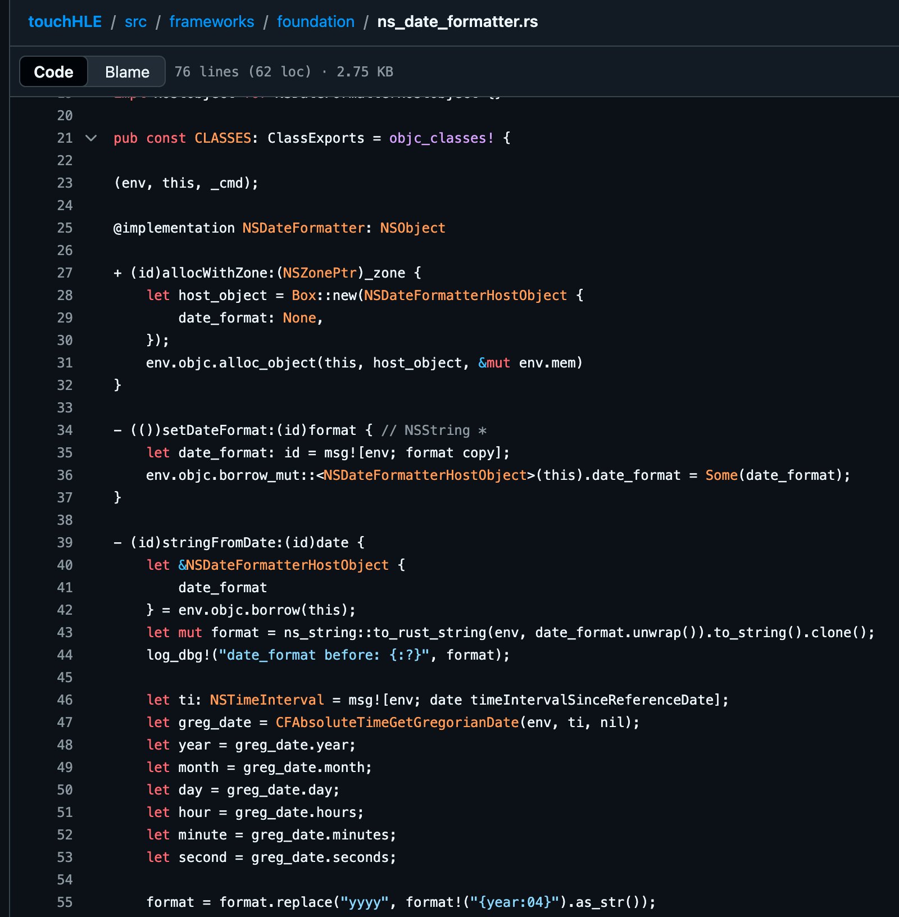Select line number 28
Screen dimensions: 899x917
pyautogui.click(x=65, y=296)
